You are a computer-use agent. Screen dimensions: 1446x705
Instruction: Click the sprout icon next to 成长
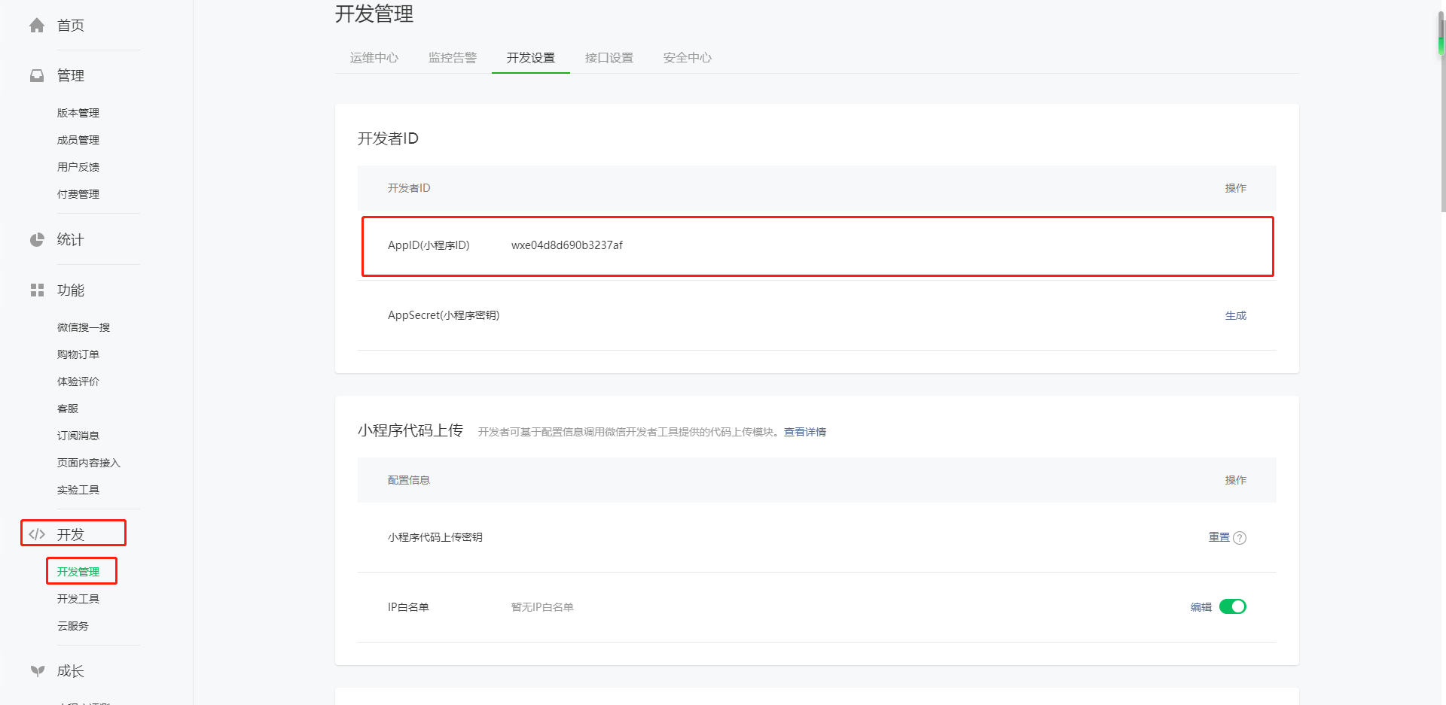click(37, 671)
